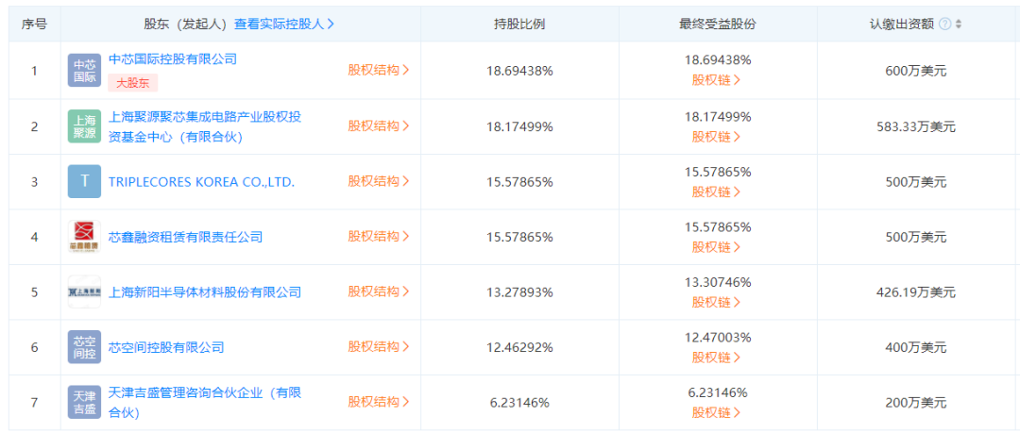Image resolution: width=1020 pixels, height=433 pixels.
Task: Expand 股权结构 for 天津吉盛 row
Action: tap(379, 402)
